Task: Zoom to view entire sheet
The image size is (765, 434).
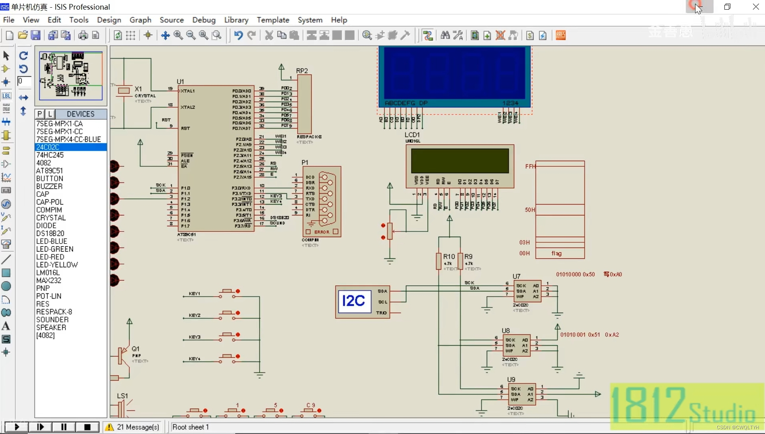Action: point(204,35)
